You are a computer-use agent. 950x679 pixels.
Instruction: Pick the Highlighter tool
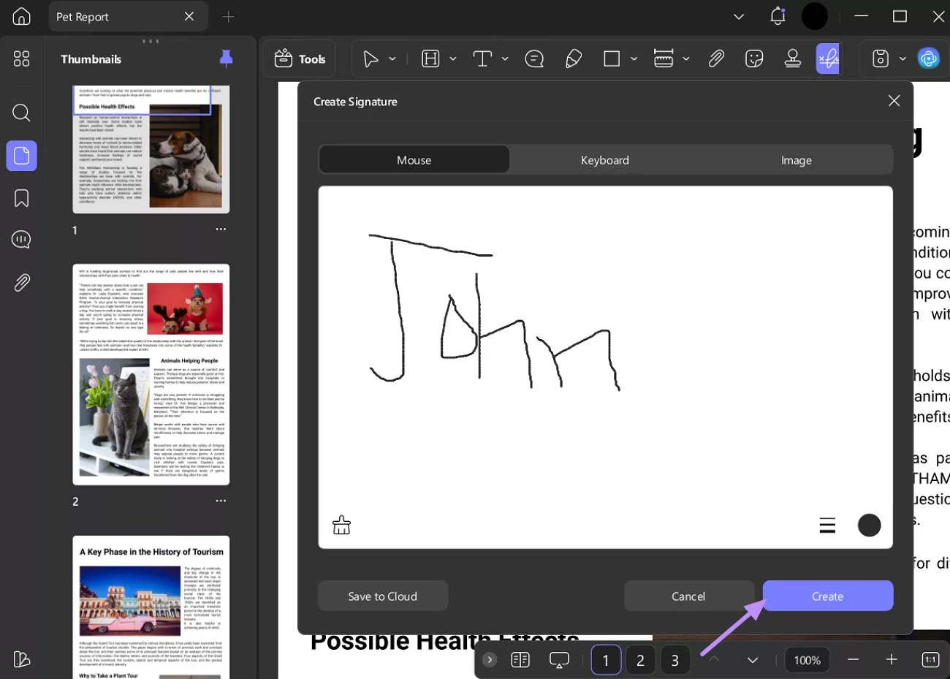pos(573,58)
